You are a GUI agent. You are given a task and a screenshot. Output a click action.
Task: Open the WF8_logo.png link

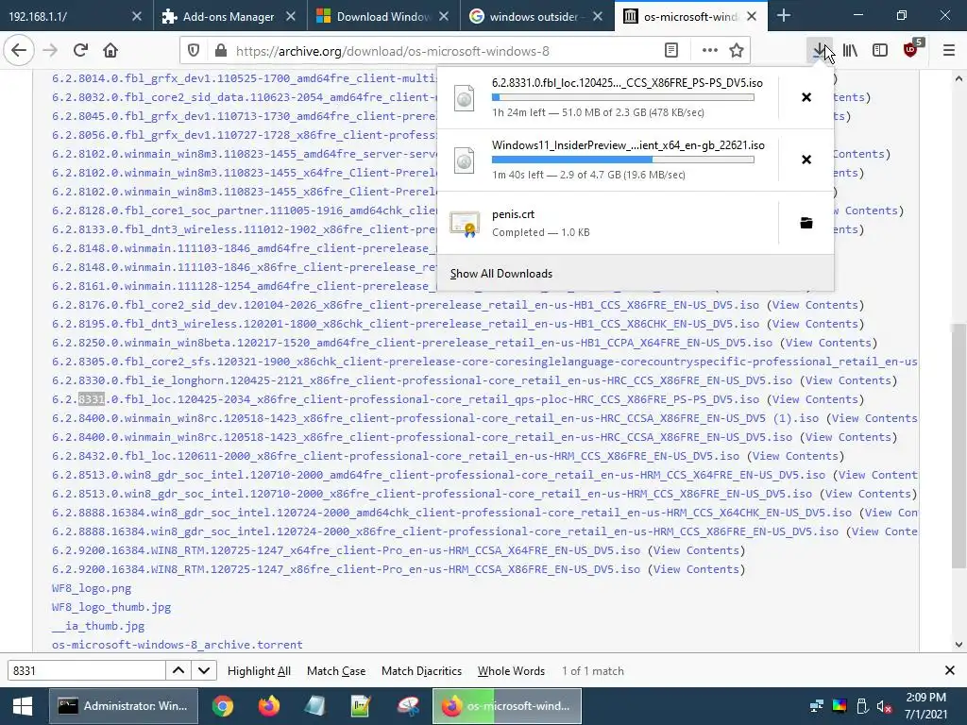[92, 588]
